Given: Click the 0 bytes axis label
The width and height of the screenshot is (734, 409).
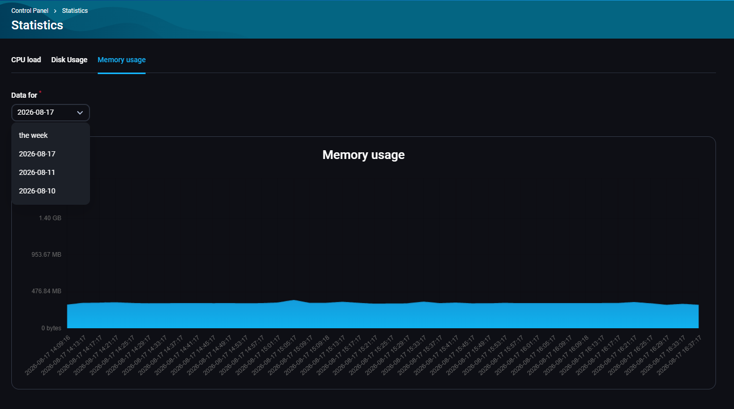Looking at the screenshot, I should 51,328.
